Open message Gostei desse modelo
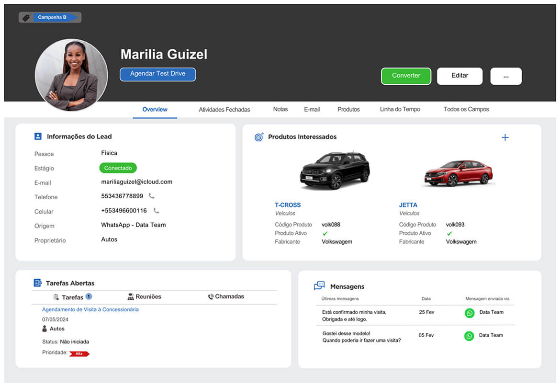 click(x=361, y=337)
